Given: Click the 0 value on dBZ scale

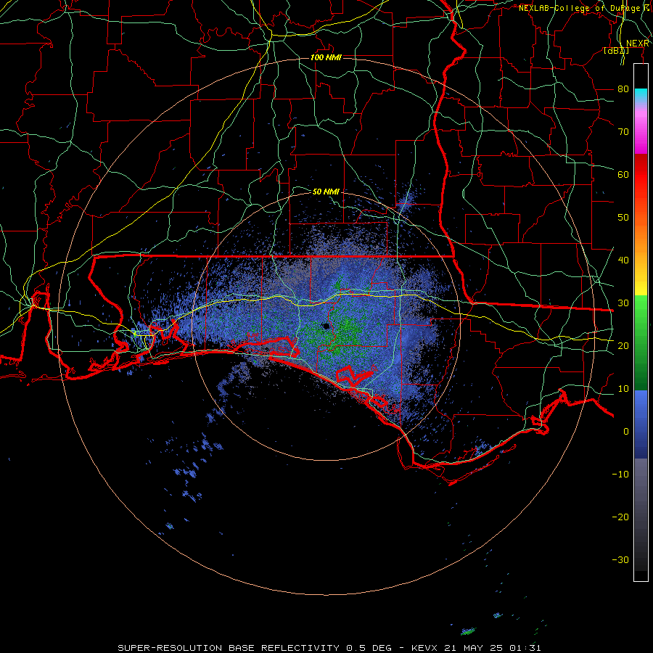Looking at the screenshot, I should 626,432.
